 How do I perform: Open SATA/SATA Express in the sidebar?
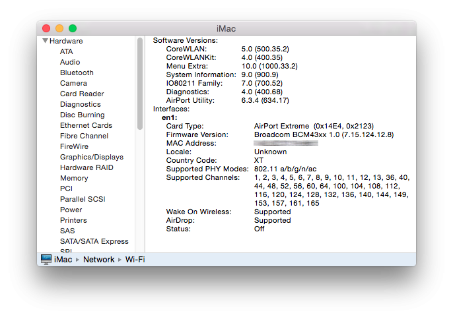coord(94,241)
